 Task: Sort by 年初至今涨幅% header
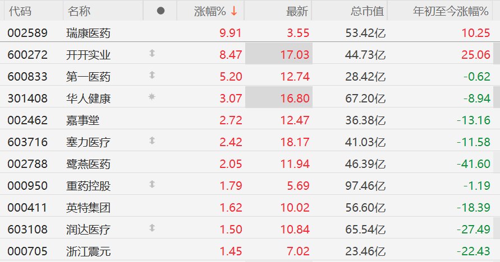click(451, 11)
